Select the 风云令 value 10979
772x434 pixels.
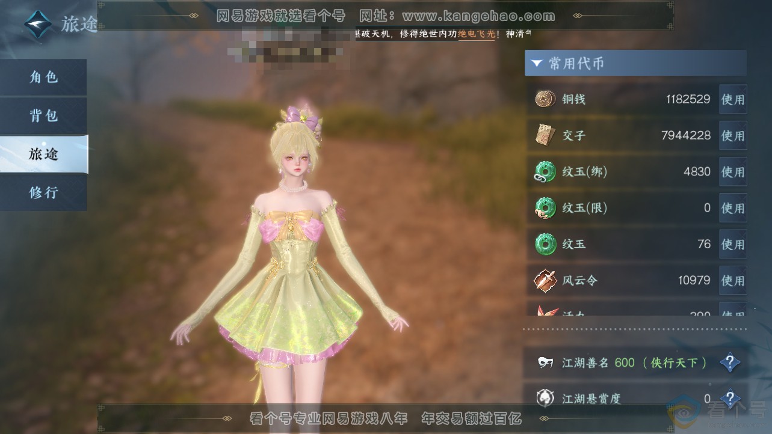pyautogui.click(x=694, y=280)
